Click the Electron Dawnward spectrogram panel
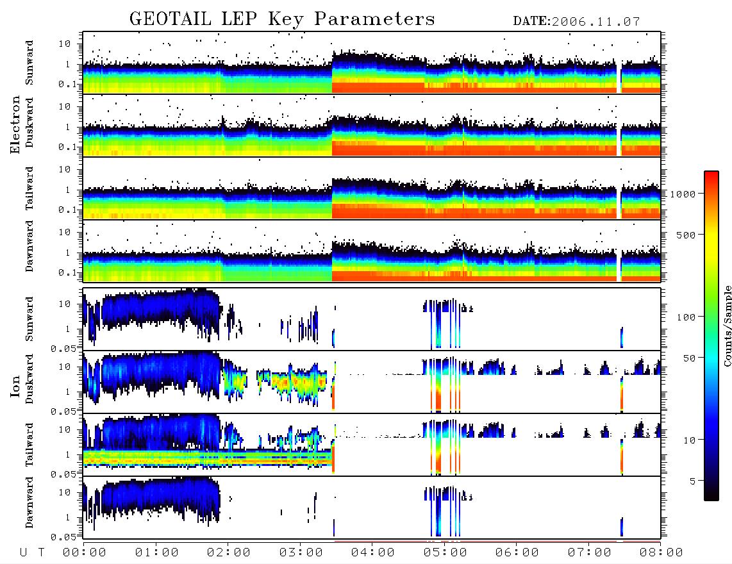This screenshot has width=732, height=564. point(372,251)
